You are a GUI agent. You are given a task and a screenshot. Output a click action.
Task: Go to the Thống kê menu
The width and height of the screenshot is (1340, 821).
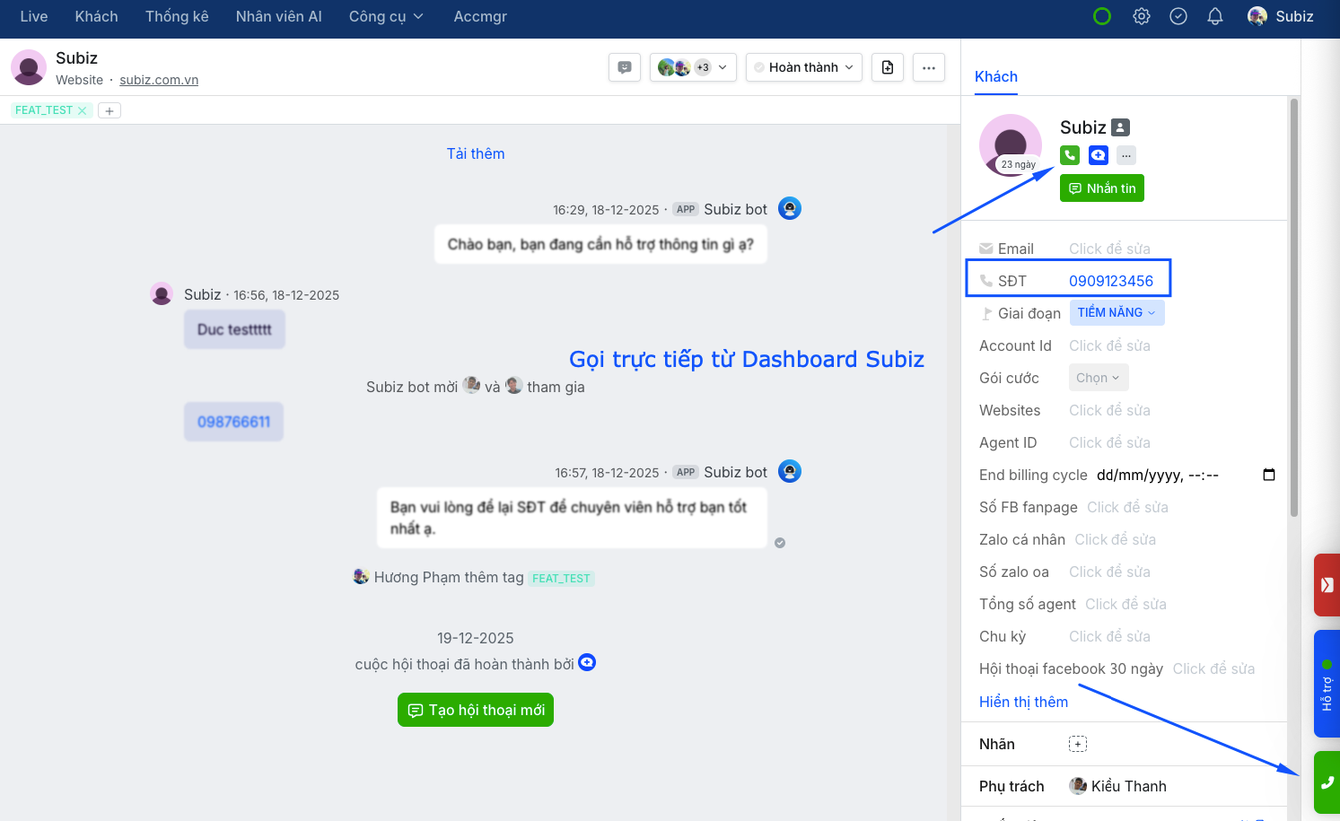[177, 16]
